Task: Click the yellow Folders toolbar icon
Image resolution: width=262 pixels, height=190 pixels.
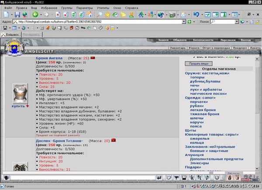Action: coord(123,15)
